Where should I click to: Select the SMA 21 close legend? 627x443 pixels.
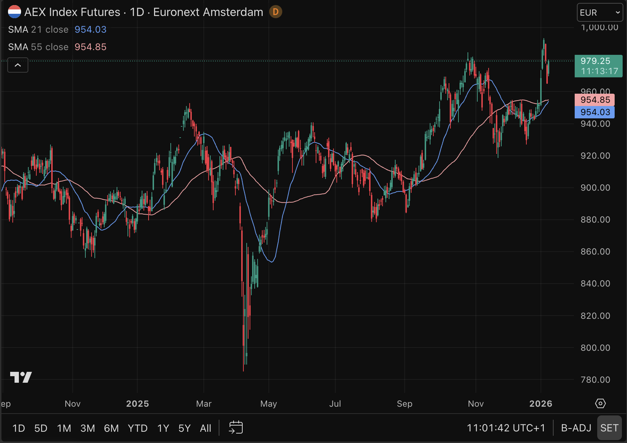pyautogui.click(x=39, y=29)
